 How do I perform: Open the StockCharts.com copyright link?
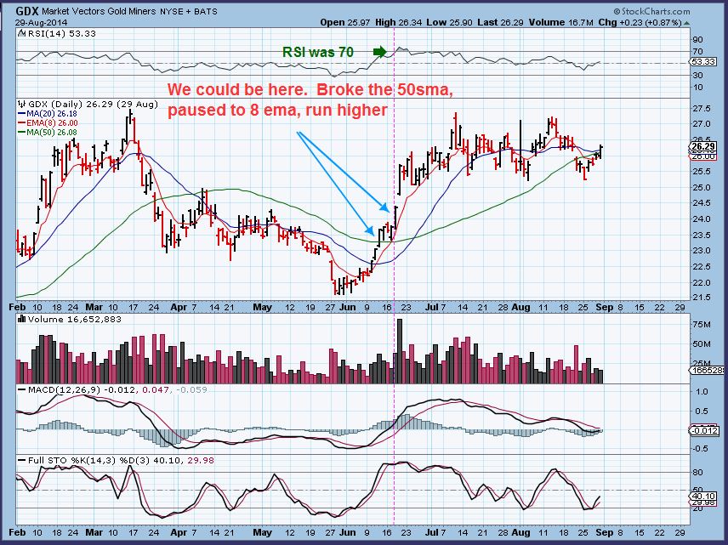[651, 12]
